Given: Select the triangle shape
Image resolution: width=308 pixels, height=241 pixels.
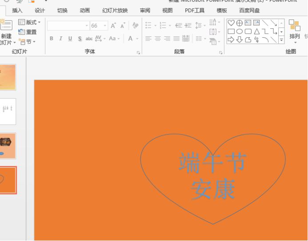Looking at the screenshot, I should point(256,32).
